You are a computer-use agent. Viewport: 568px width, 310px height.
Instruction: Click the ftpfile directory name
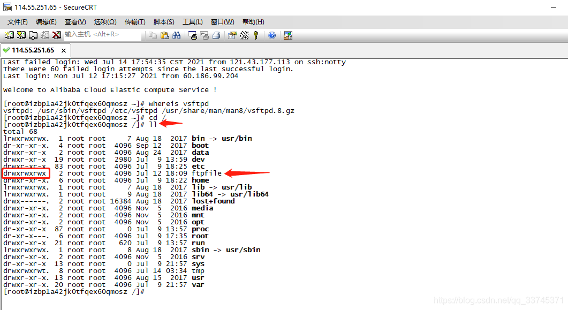tap(207, 173)
